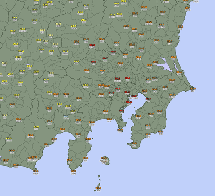This screenshot has height=196, width=215.
Task: Click the 30.2 reading on Tokyo Bay's west coast
Action: (121, 110)
